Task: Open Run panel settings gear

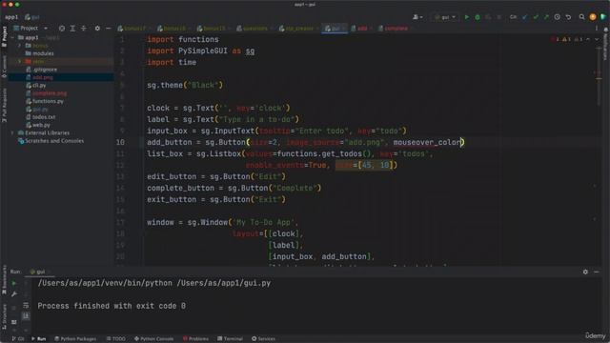Action: (585, 272)
